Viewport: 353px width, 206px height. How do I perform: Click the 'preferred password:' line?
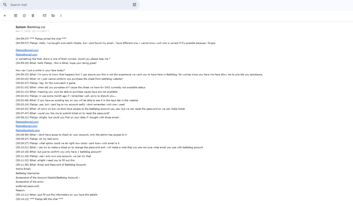pyautogui.click(x=27, y=186)
